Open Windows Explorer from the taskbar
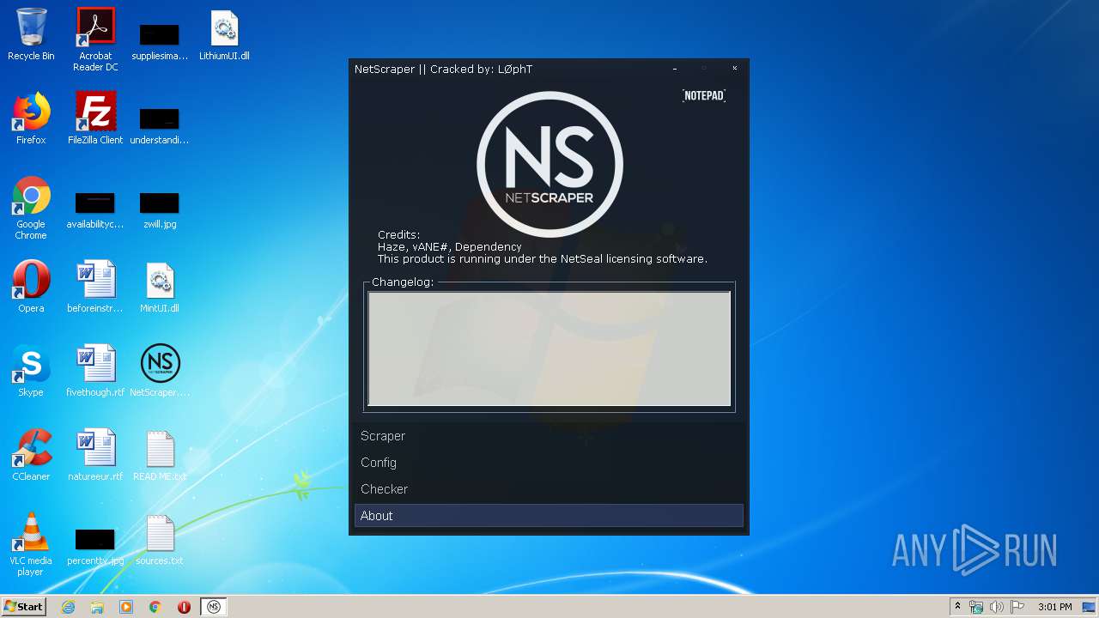The height and width of the screenshot is (618, 1099). point(97,607)
